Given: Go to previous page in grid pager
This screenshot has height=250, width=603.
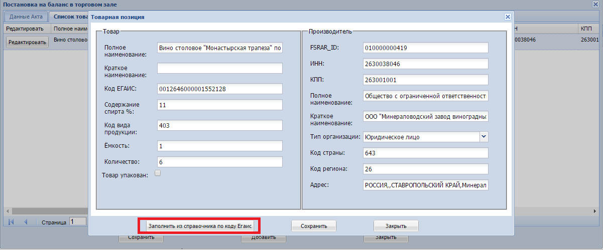Looking at the screenshot, I should [26, 221].
